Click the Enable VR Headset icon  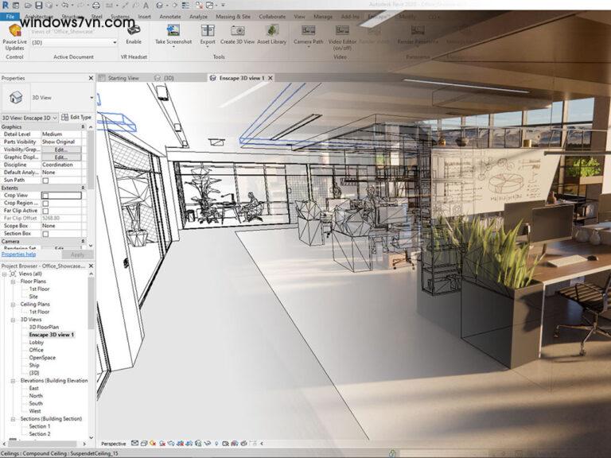134,30
